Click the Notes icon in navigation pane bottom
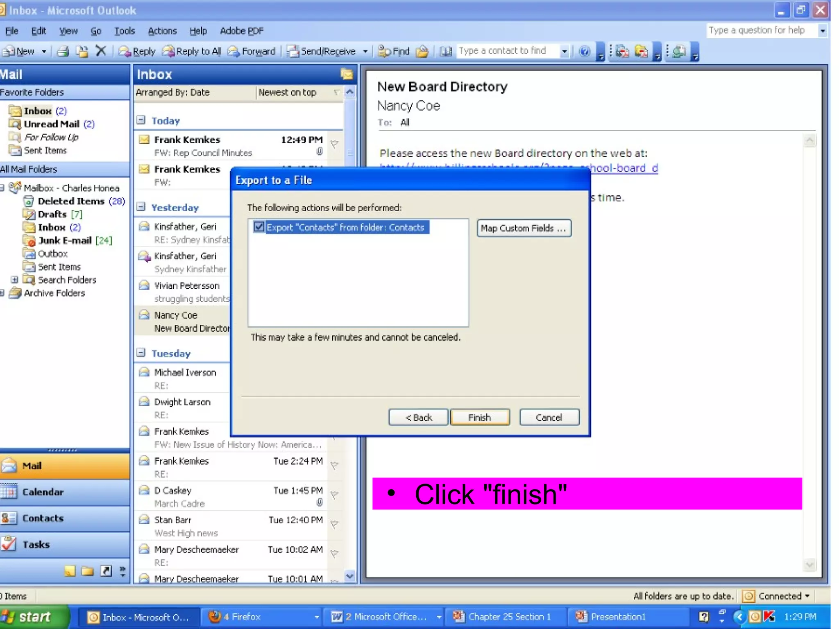 pyautogui.click(x=70, y=571)
